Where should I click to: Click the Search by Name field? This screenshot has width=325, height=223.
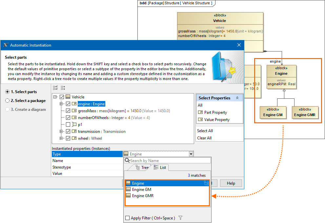click(x=168, y=160)
